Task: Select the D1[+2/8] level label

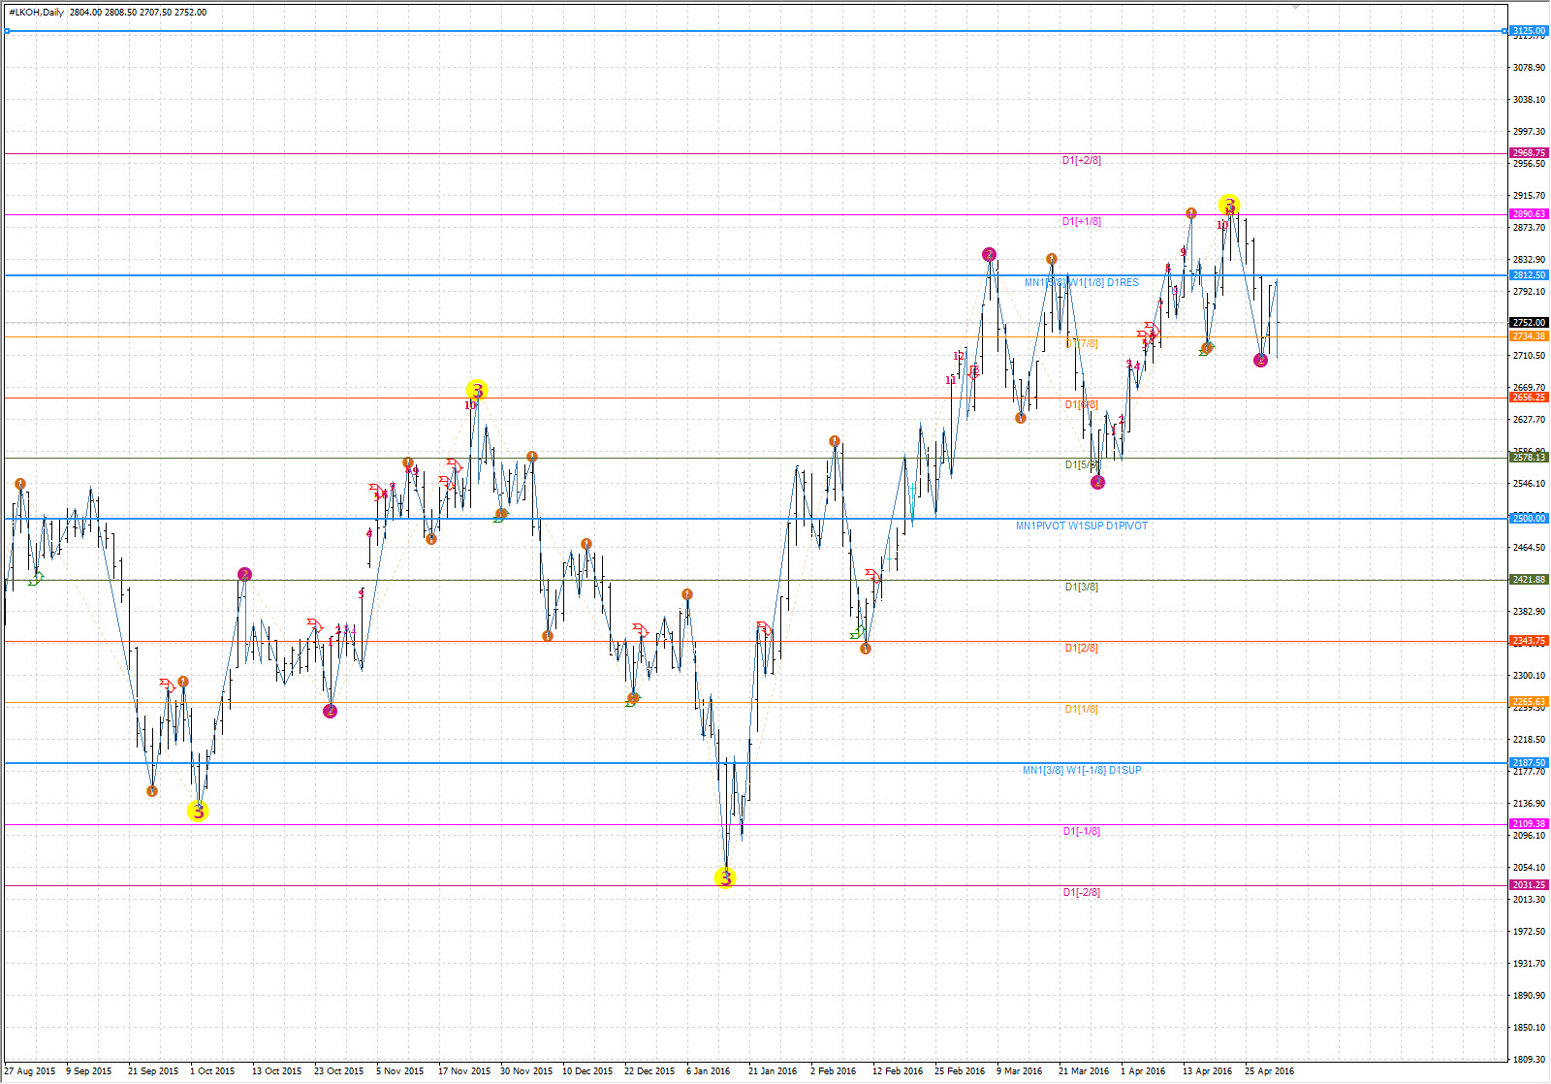Action: click(x=1081, y=161)
